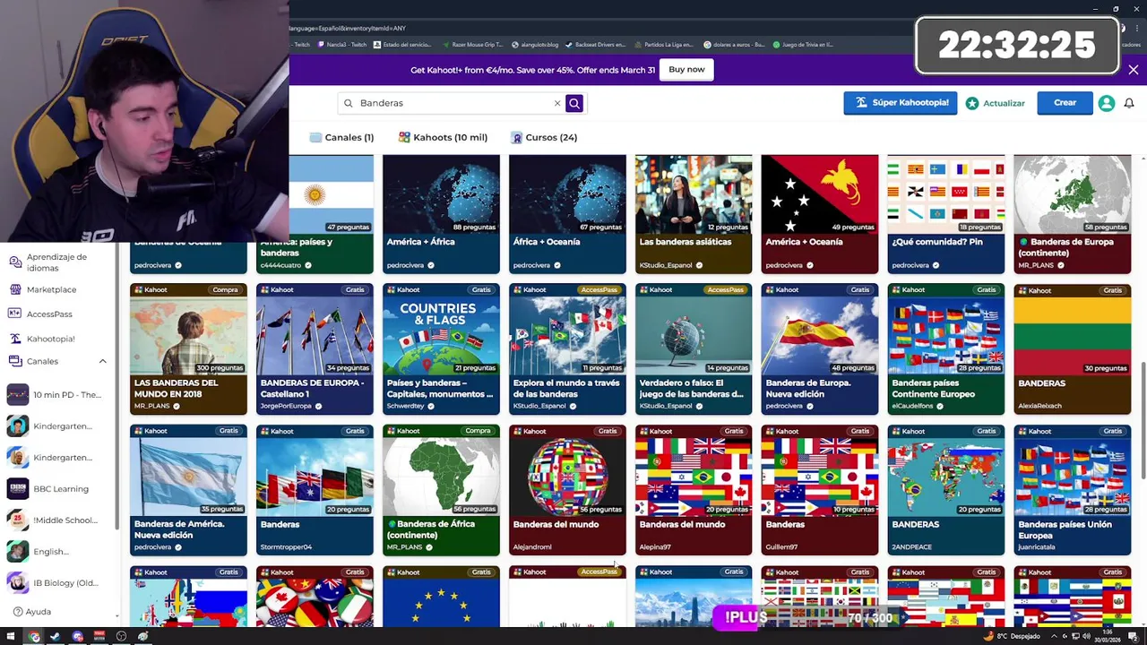Open the Nancla3 - Twitch bookmark

pyautogui.click(x=341, y=45)
